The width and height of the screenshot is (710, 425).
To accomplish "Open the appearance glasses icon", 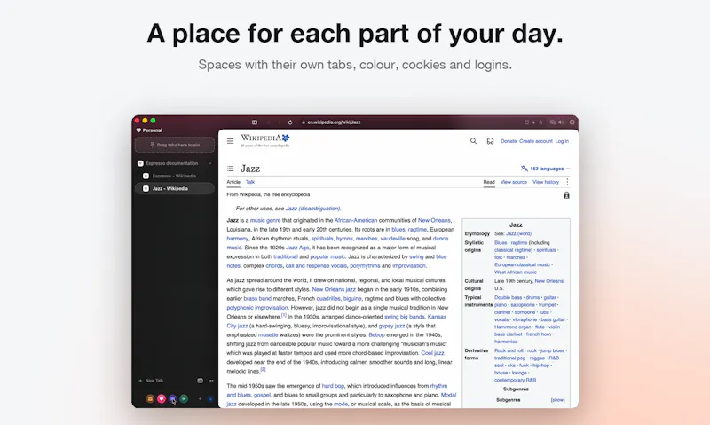I will click(x=490, y=141).
